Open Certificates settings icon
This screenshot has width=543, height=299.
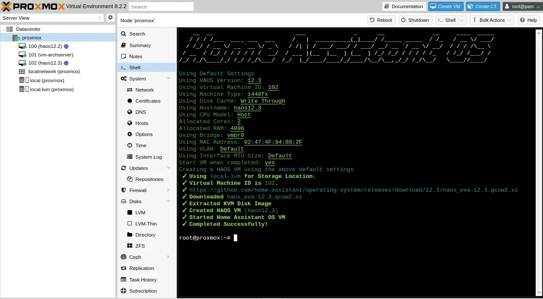click(x=130, y=101)
